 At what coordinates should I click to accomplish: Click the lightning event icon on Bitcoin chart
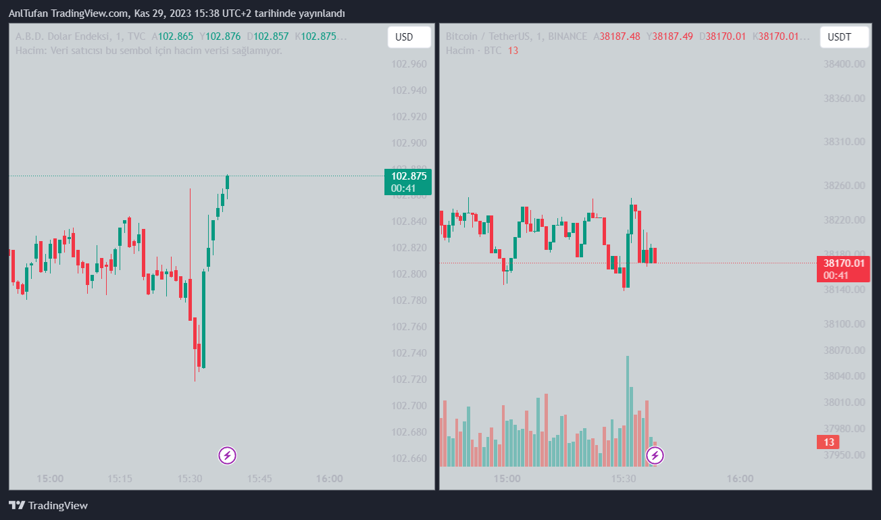[x=655, y=456]
